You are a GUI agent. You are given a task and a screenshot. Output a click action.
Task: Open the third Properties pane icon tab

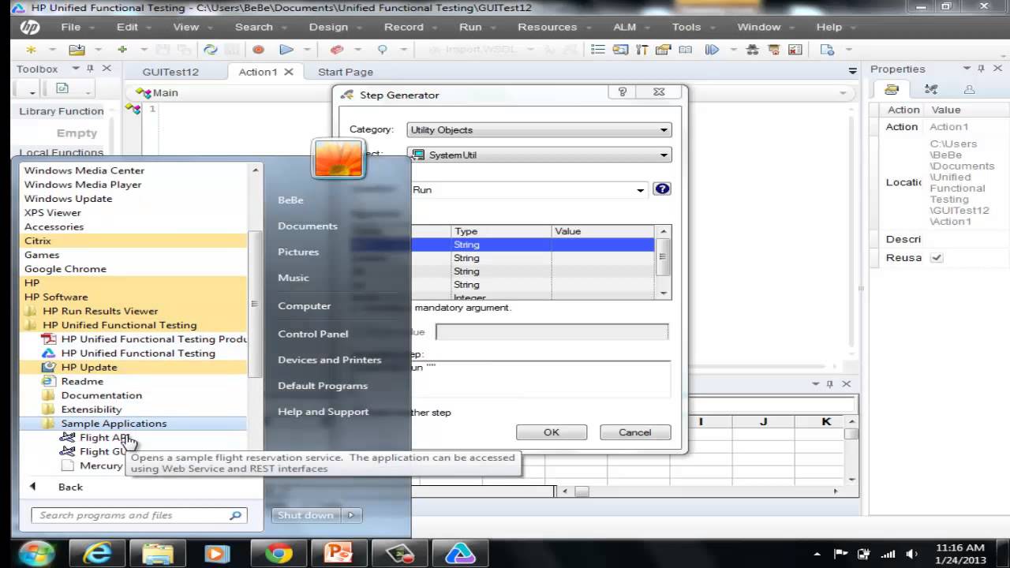(x=969, y=90)
